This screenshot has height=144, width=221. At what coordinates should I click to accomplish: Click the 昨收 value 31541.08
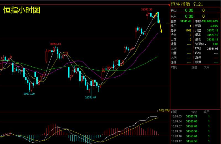click(212, 49)
